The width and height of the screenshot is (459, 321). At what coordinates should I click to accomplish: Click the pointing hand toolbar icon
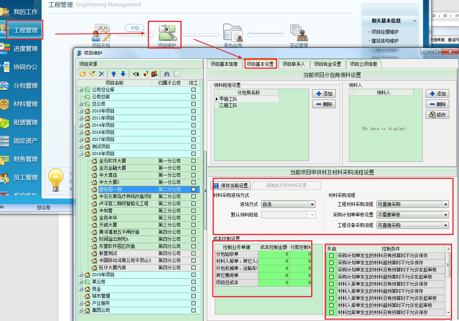[136, 74]
